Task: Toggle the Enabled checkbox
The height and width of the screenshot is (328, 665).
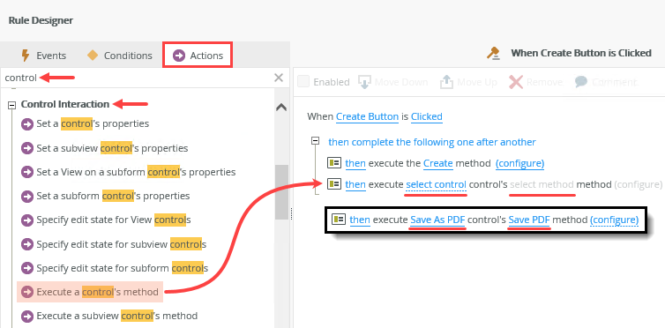Action: [303, 81]
